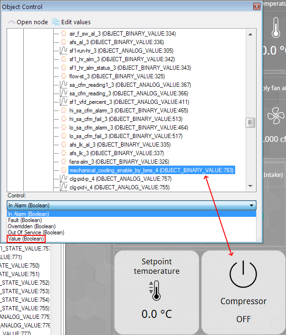The height and width of the screenshot is (335, 286).
Task: Click the supply fan icon
Action: pos(276,115)
